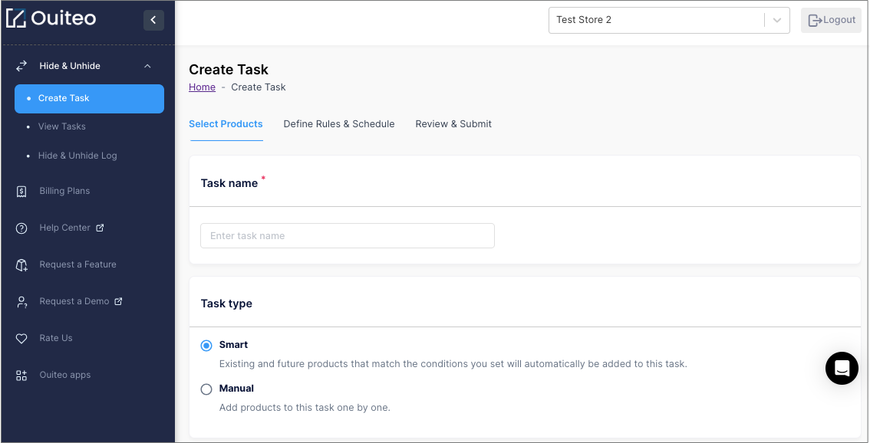This screenshot has height=443, width=870.
Task: Click the Billing Plans receipt icon
Action: (21, 192)
